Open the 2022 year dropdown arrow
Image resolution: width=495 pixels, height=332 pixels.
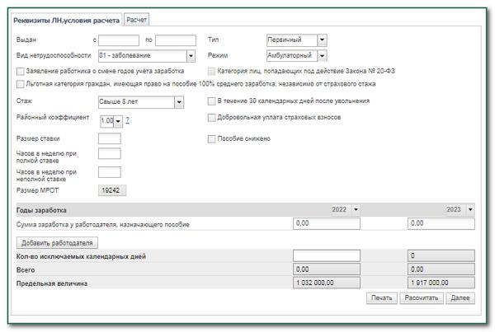click(x=356, y=209)
